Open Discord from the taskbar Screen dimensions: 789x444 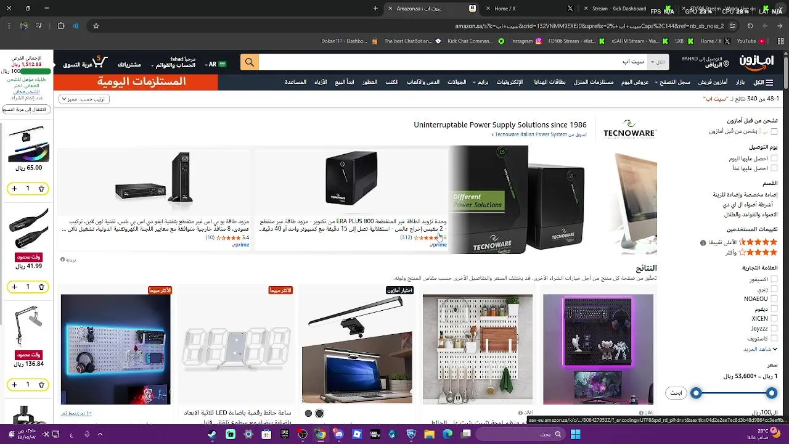338,434
